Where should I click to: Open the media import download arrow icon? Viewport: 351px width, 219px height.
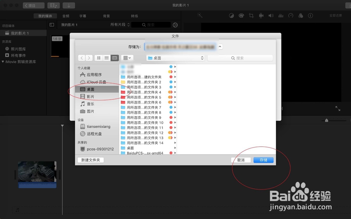69,5
